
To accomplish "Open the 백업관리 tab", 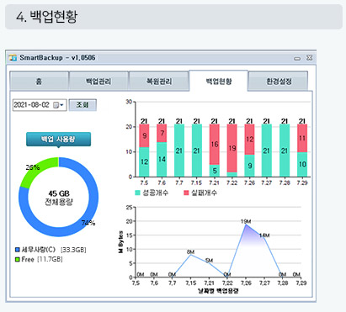I will coord(98,82).
